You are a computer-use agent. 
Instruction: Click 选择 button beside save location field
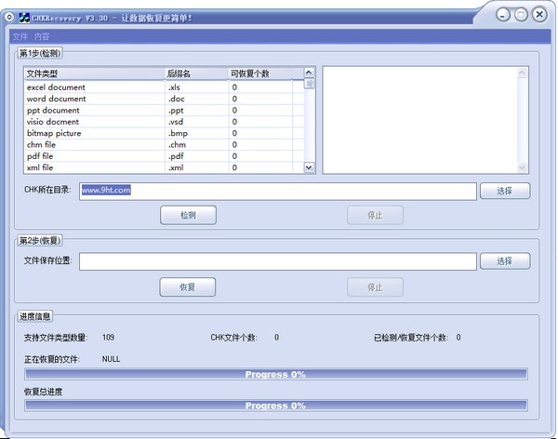coord(505,261)
